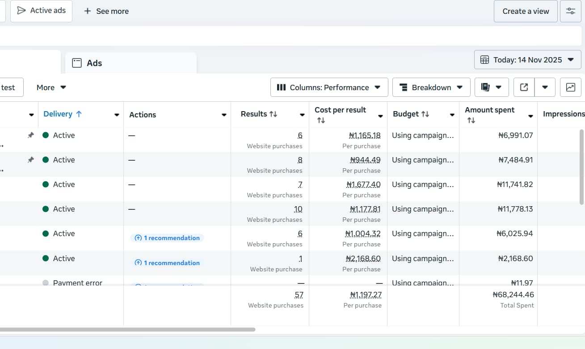This screenshot has width=585, height=349.
Task: Expand the export options arrow
Action: coord(545,87)
